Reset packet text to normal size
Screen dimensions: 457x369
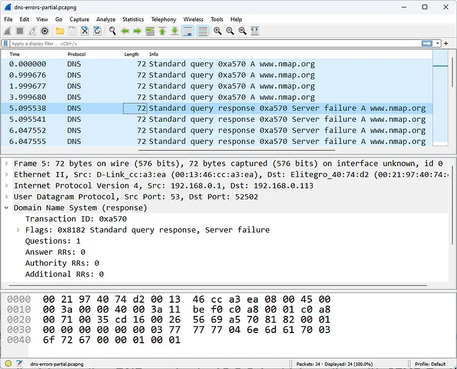click(x=242, y=31)
